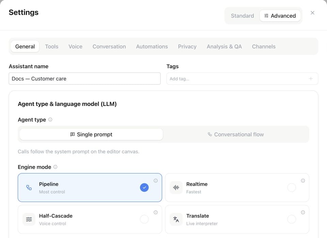Click the 'Engine mode' label
This screenshot has width=327, height=238.
pyautogui.click(x=34, y=167)
